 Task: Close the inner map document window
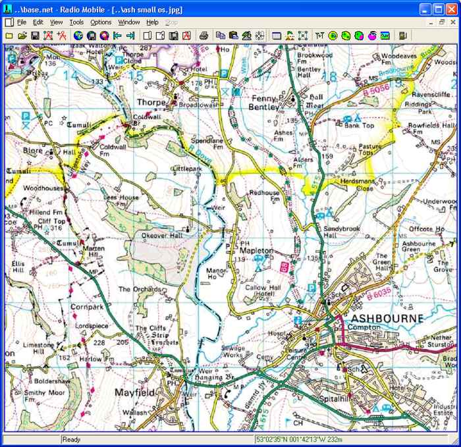point(453,22)
